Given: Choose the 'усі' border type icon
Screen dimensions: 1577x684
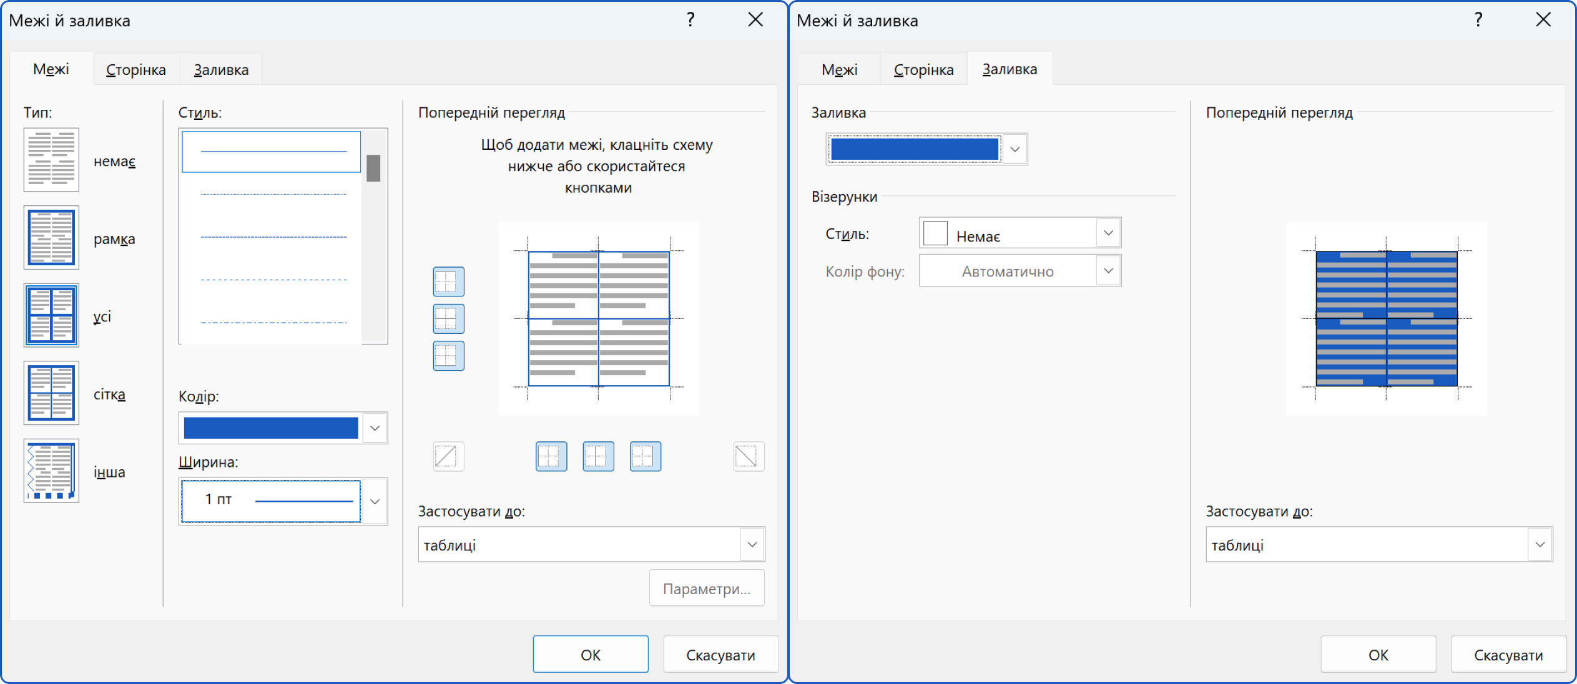Looking at the screenshot, I should 51,315.
